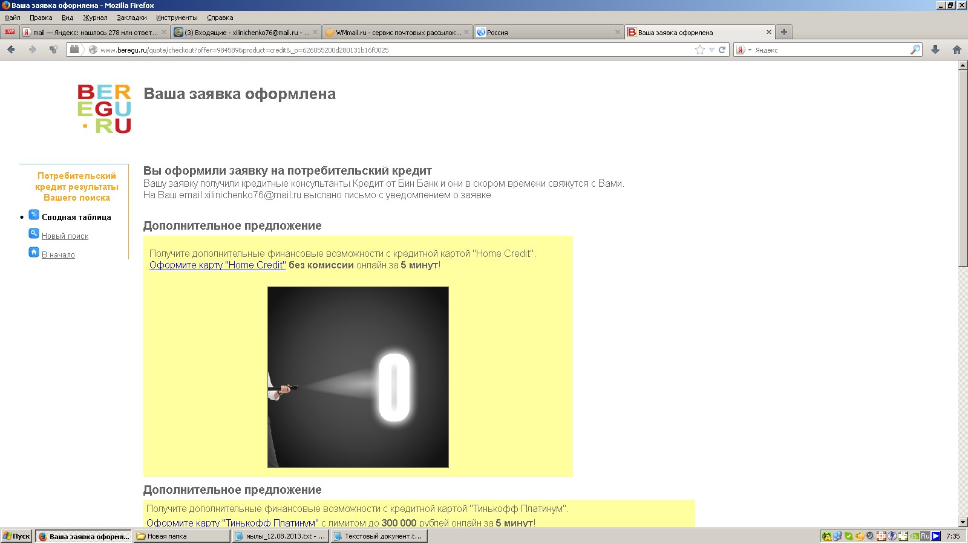Open the Правка menu
This screenshot has height=544, width=968.
(x=41, y=18)
